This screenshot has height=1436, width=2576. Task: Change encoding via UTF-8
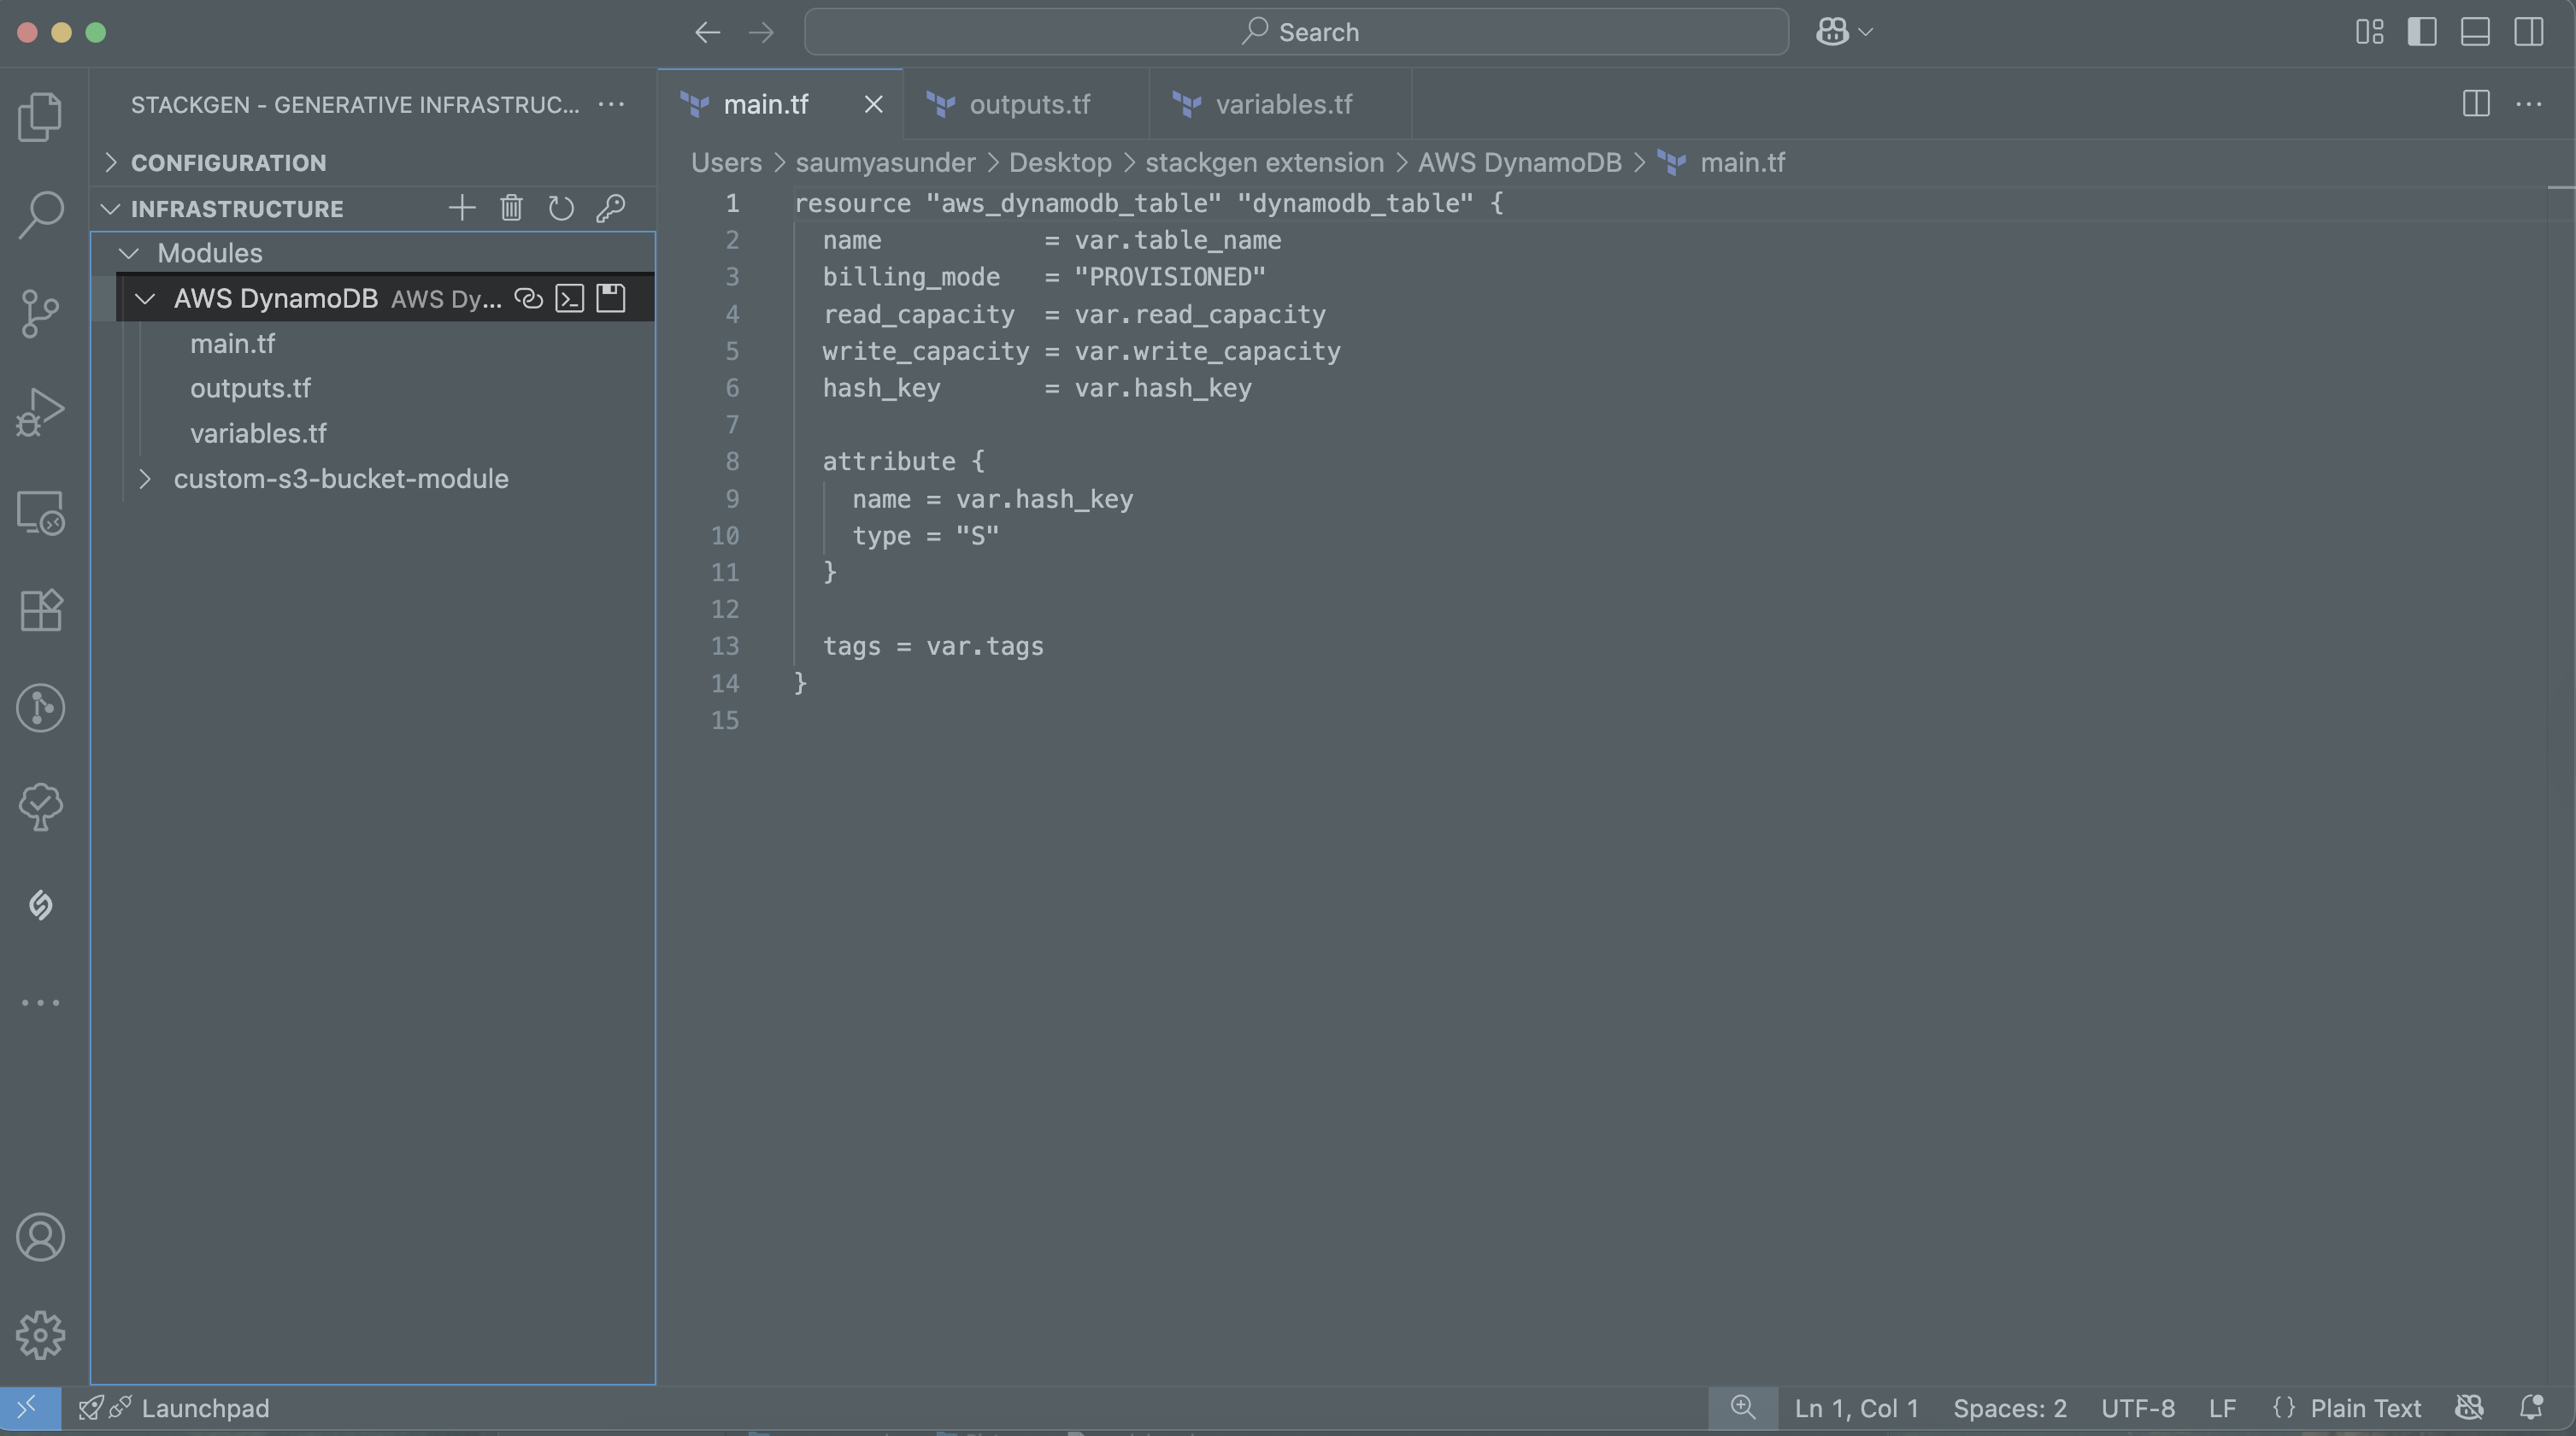coord(2137,1408)
